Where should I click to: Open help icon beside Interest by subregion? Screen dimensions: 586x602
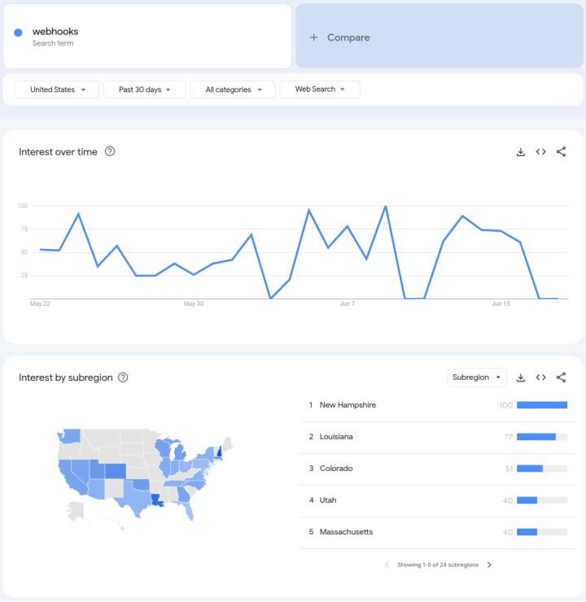[x=123, y=377]
